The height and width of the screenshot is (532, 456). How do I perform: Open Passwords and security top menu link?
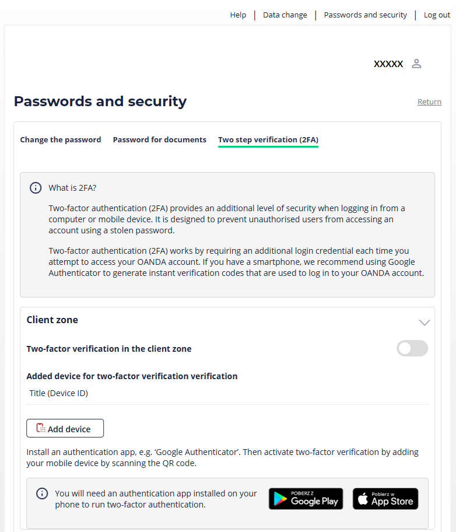366,15
